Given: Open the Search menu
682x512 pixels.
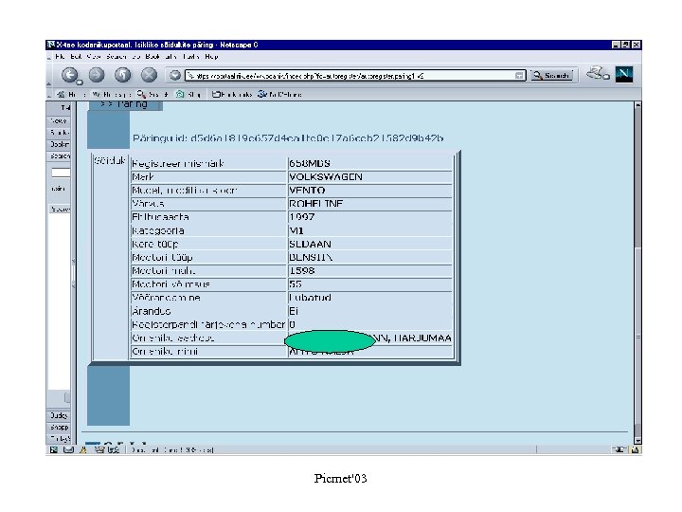Looking at the screenshot, I should click(117, 57).
